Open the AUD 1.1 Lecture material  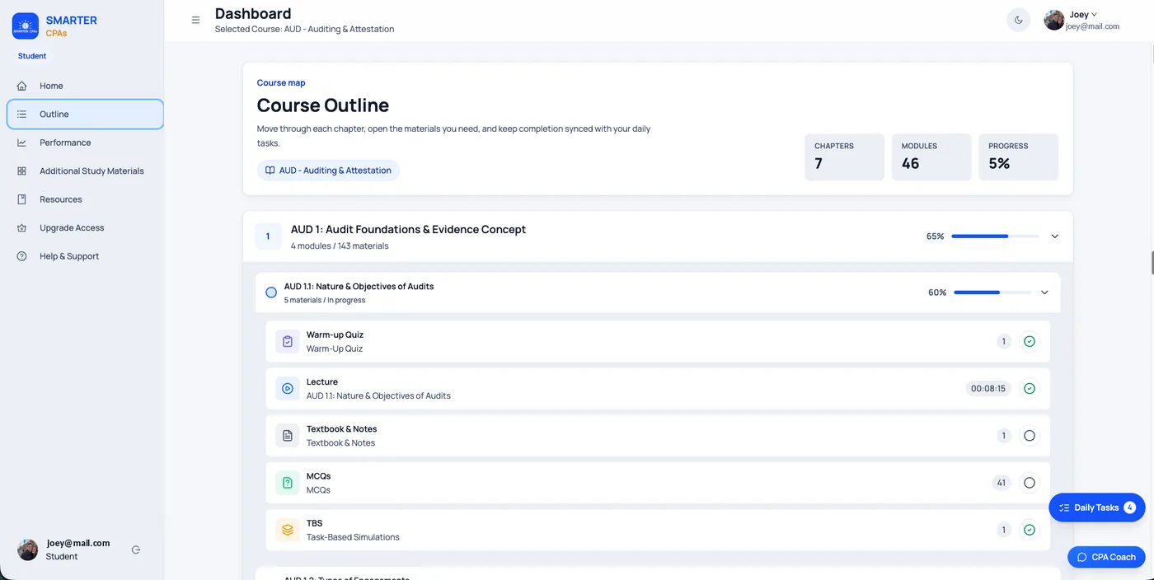[x=658, y=388]
